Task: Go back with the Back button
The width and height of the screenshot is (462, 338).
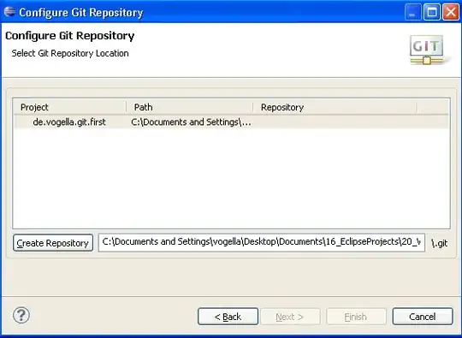Action: (x=228, y=317)
